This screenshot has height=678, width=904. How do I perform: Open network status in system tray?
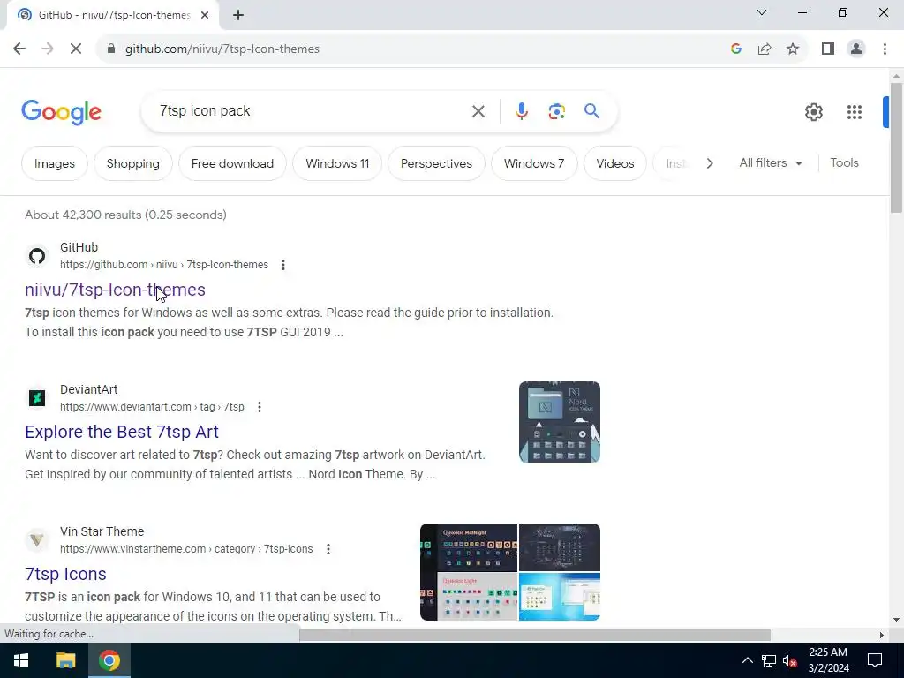(x=769, y=660)
